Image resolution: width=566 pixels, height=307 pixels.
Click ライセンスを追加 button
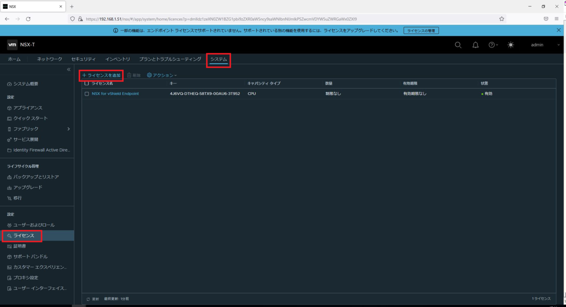(101, 75)
